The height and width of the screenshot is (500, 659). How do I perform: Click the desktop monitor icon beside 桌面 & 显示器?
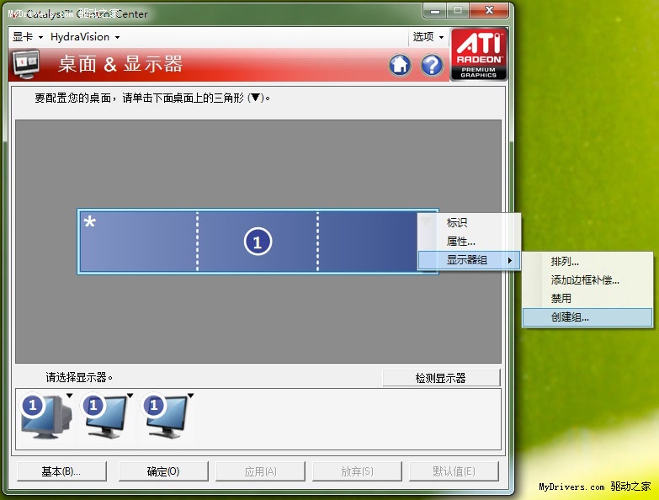click(28, 65)
